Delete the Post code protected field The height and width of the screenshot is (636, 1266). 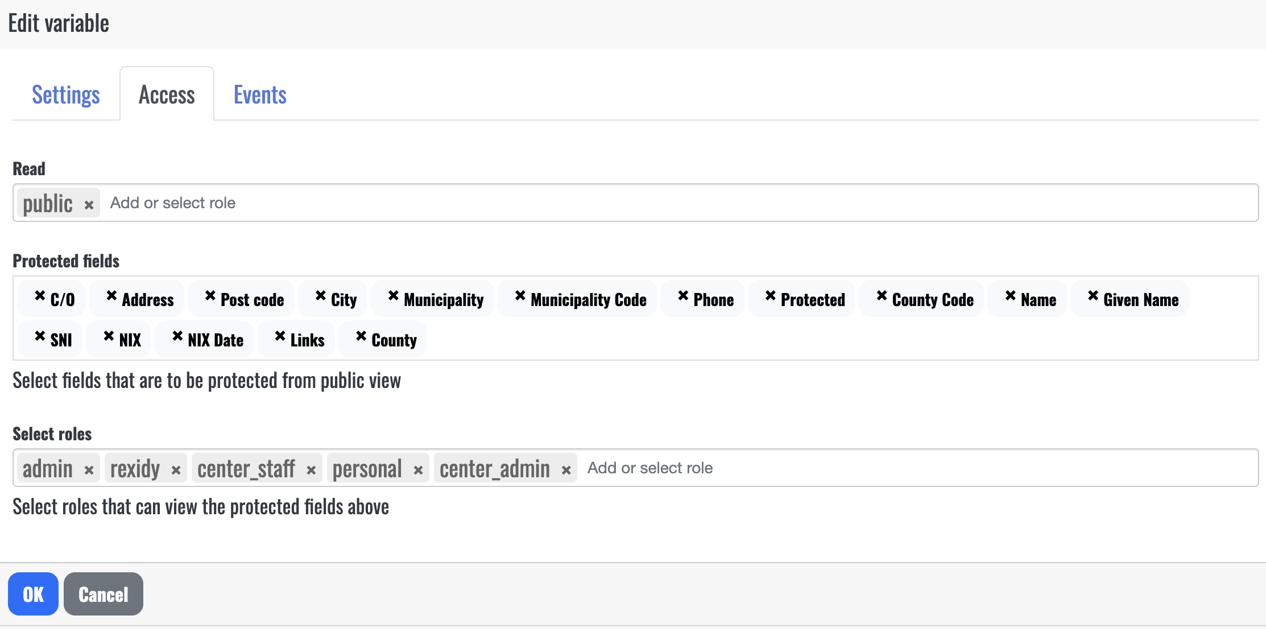pos(210,296)
